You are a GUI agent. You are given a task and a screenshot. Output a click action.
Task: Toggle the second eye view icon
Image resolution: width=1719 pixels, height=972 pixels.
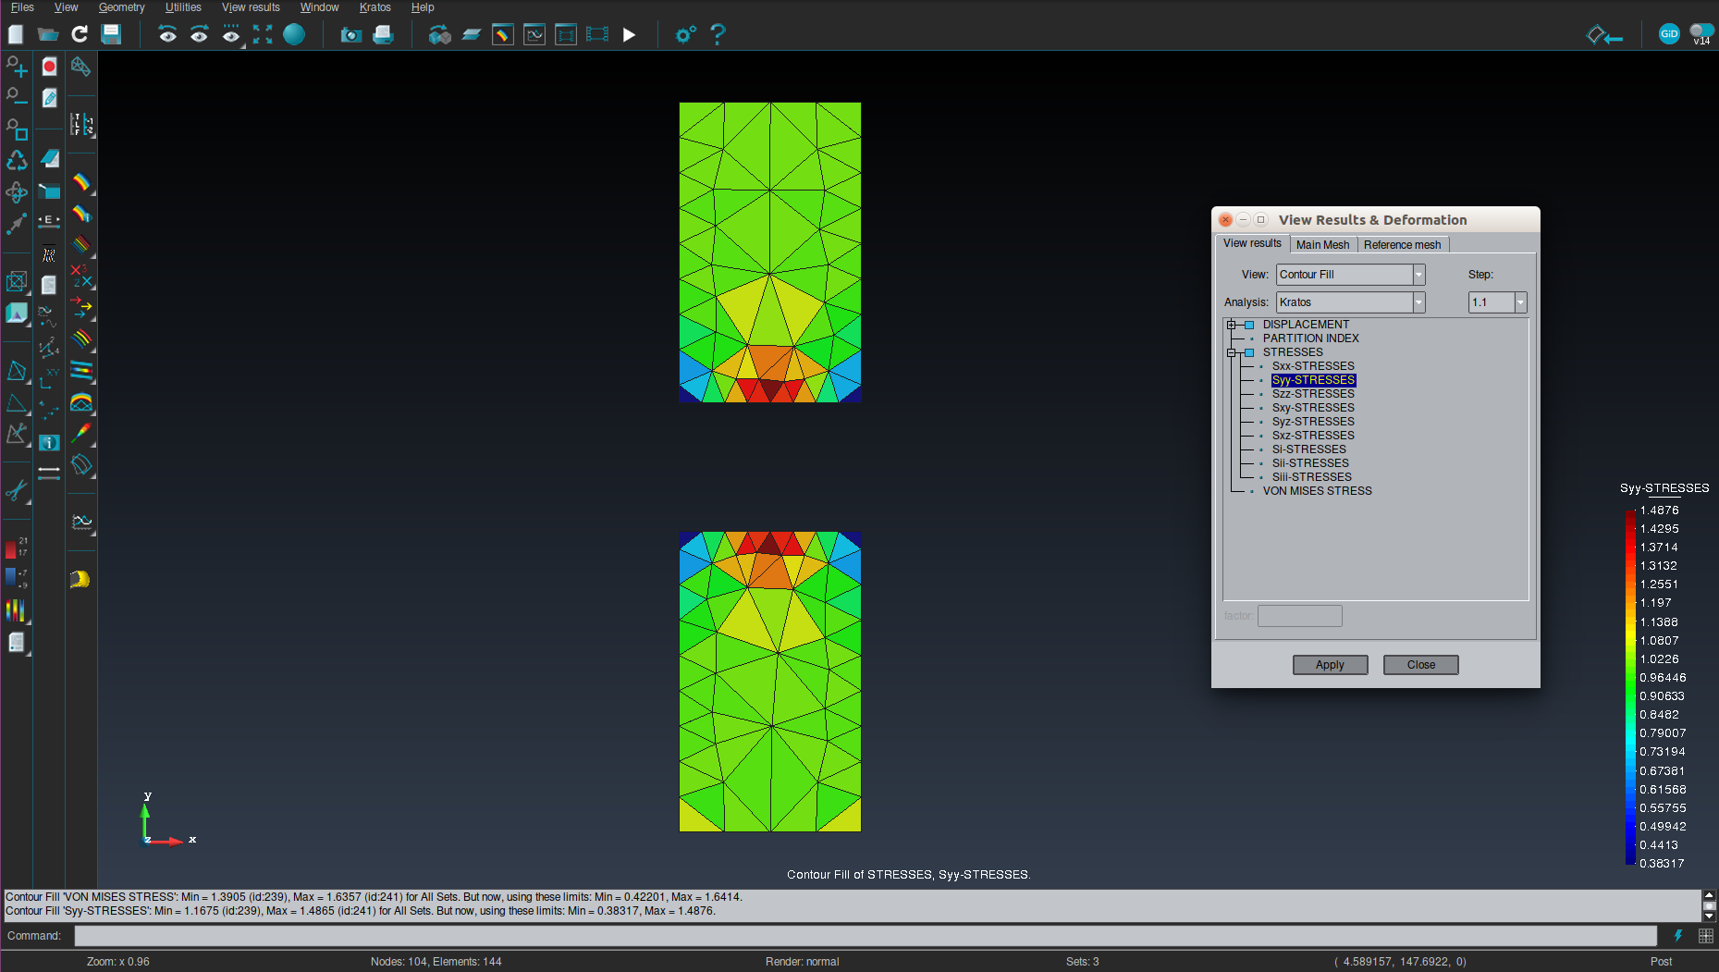(x=199, y=34)
